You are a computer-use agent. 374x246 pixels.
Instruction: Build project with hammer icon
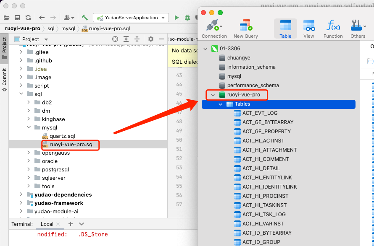click(84, 18)
